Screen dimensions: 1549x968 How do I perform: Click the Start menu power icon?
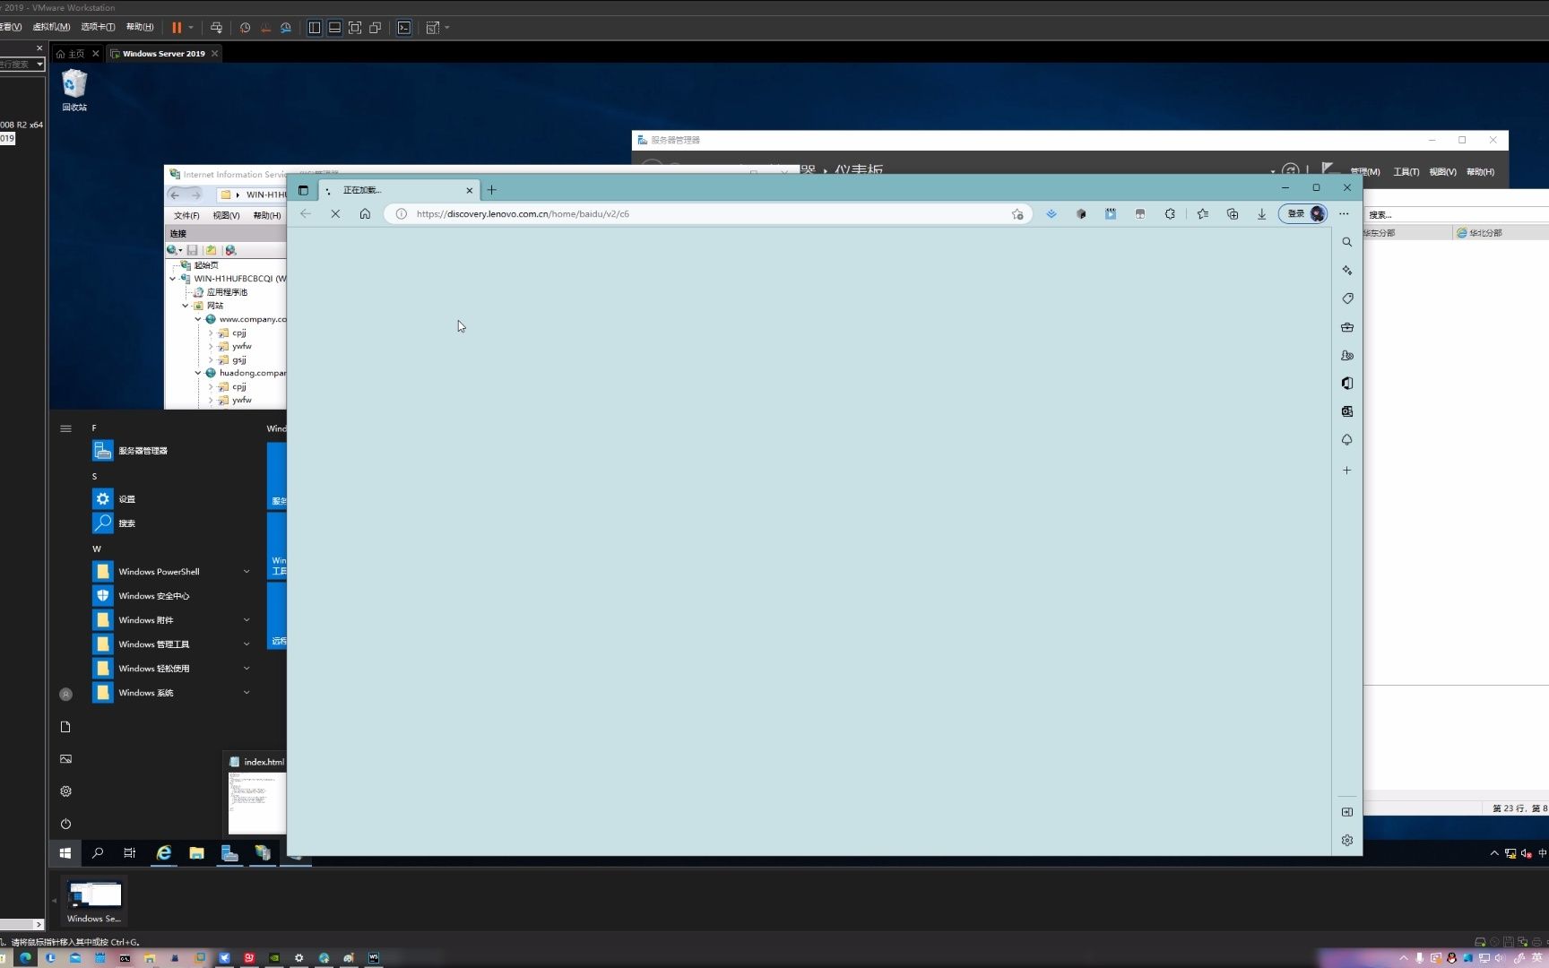(65, 824)
